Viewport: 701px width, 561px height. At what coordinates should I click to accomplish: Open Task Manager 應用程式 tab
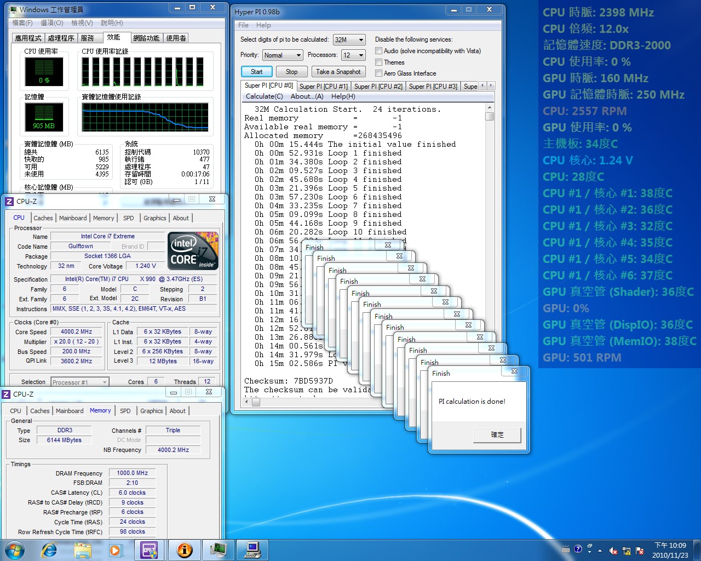28,38
